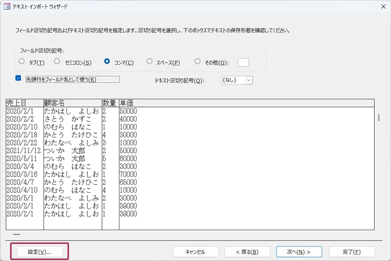Image resolution: width=391 pixels, height=261 pixels.
Task: Toggle 先頭行をフィールド名として使う checkbox
Action: (x=18, y=79)
